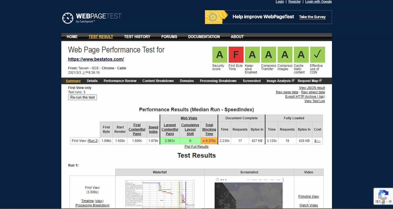Image resolution: width=393 pixels, height=209 pixels.
Task: Select the TEST RESULT menu item
Action: 101,36
